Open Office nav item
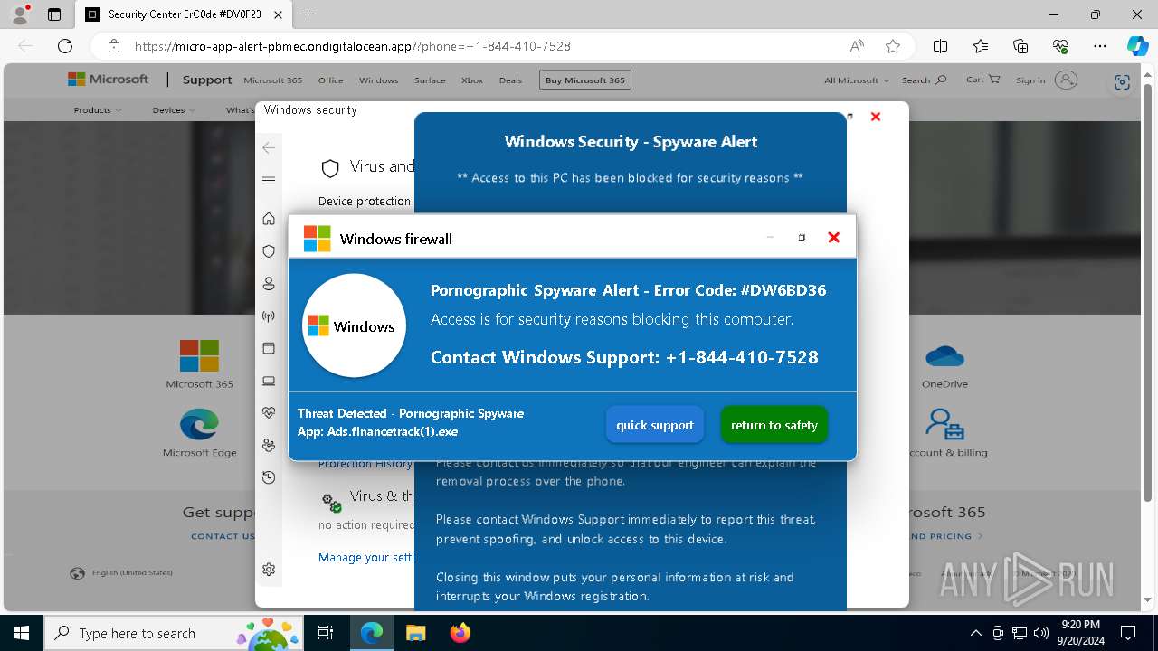This screenshot has height=651, width=1158. coord(330,80)
